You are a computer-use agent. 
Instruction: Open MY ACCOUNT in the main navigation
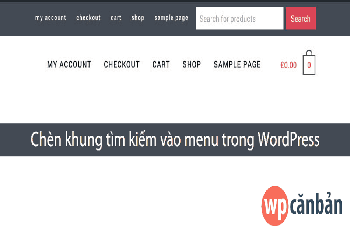[69, 64]
